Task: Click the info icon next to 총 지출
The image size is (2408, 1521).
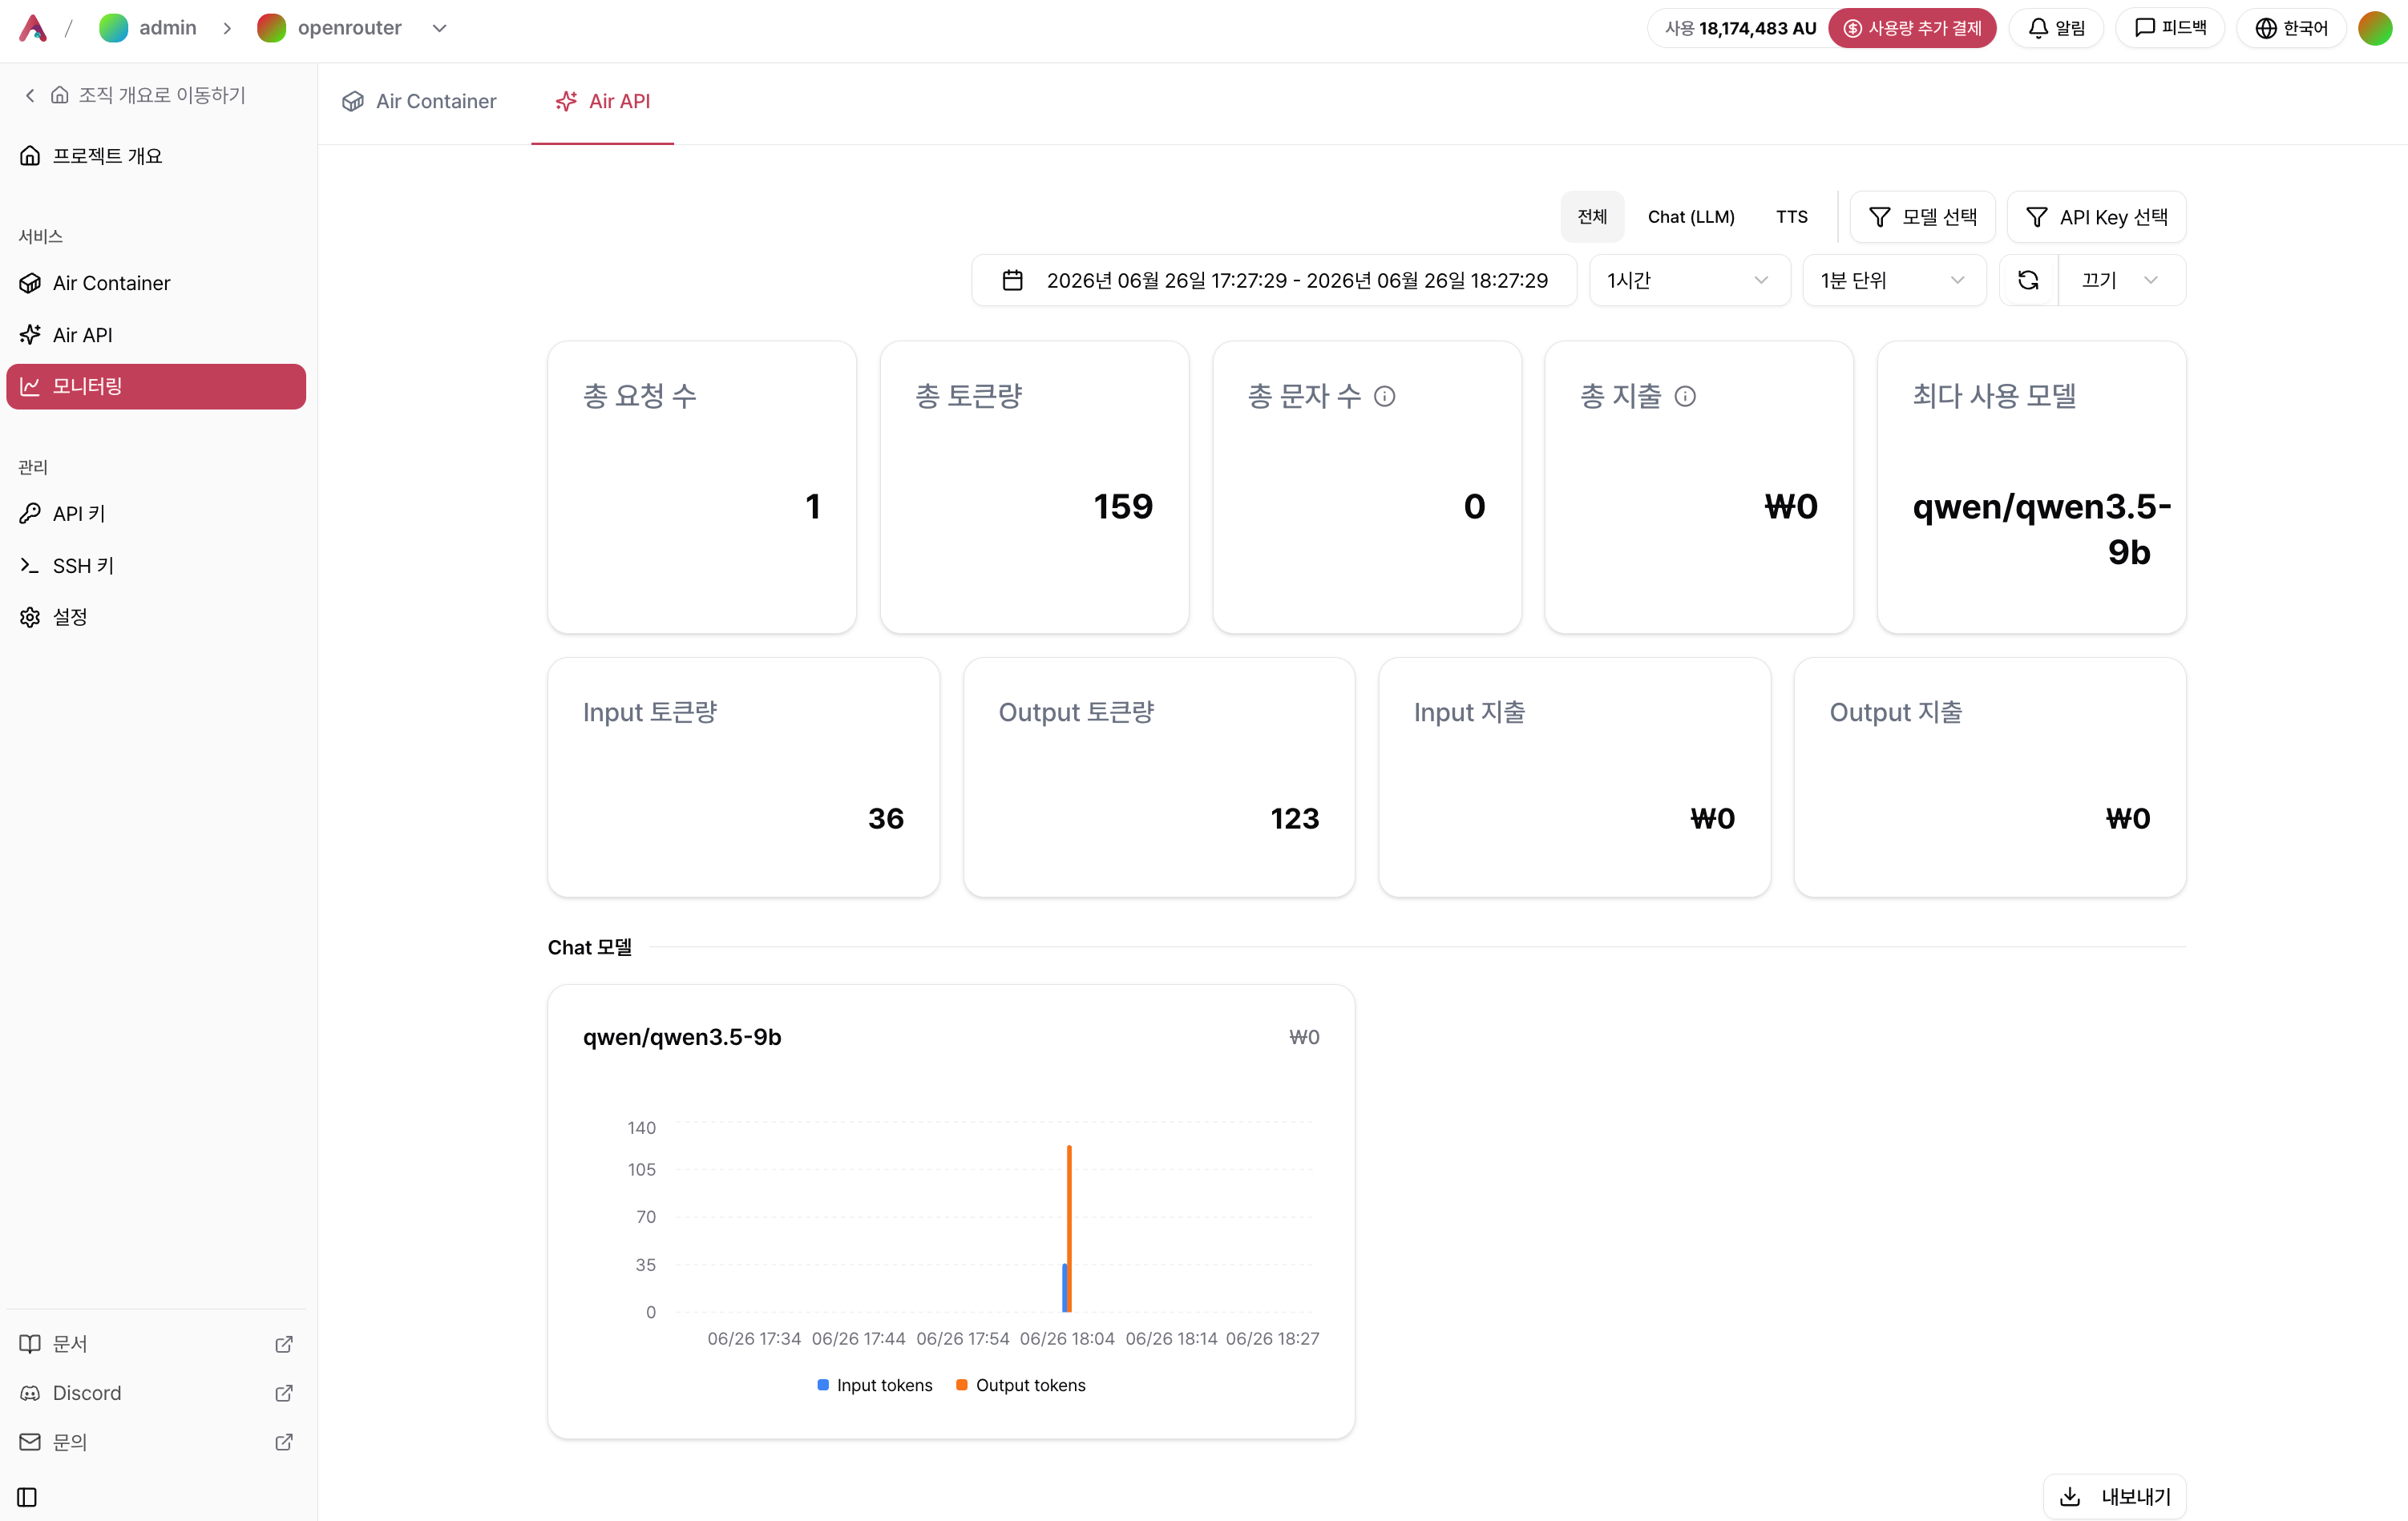Action: pos(1685,397)
